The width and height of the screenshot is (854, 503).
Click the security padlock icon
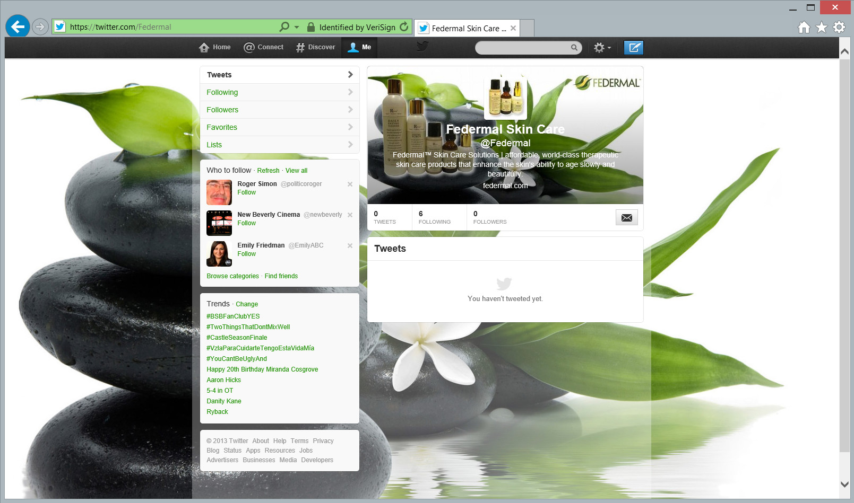311,27
